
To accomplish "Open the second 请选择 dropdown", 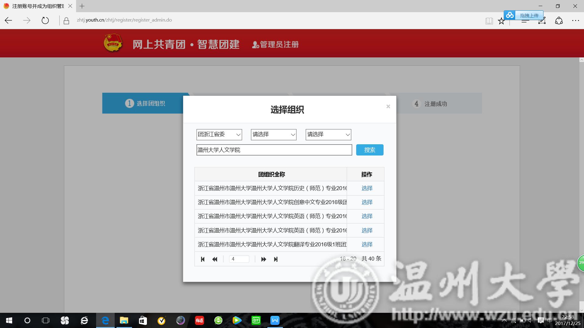I will pyautogui.click(x=273, y=135).
